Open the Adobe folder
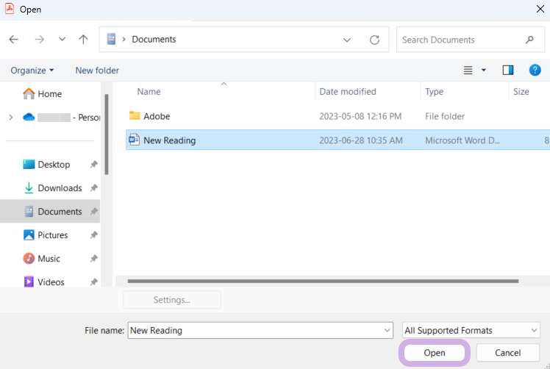 pos(157,116)
